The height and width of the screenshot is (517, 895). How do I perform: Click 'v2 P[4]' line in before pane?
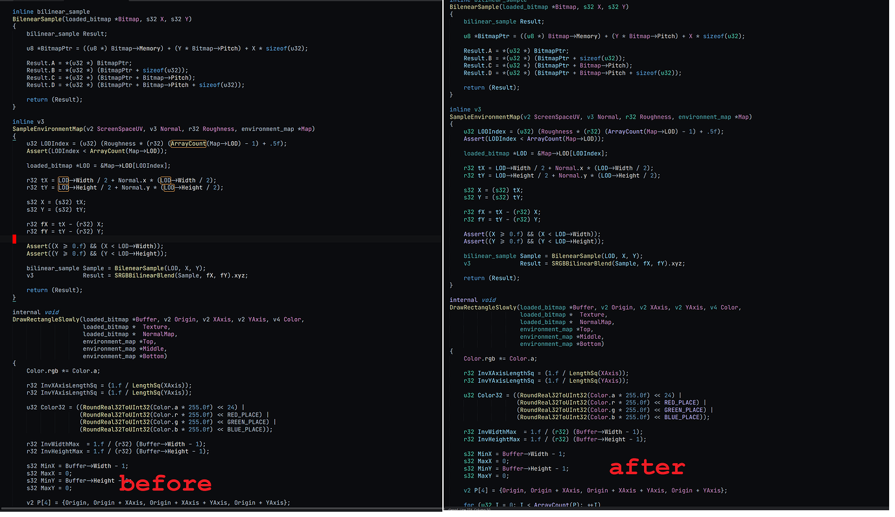[158, 503]
